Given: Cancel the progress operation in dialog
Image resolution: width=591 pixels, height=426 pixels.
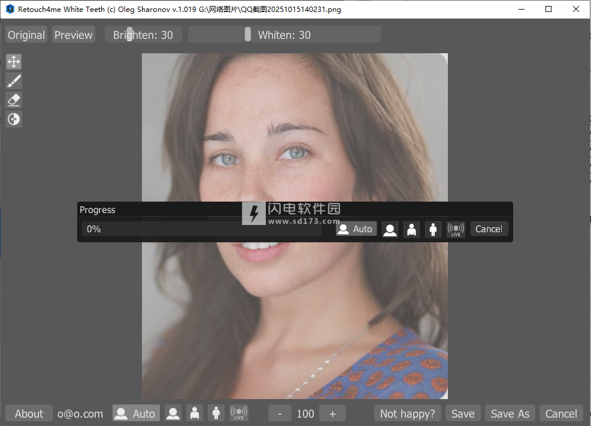Looking at the screenshot, I should pos(489,229).
